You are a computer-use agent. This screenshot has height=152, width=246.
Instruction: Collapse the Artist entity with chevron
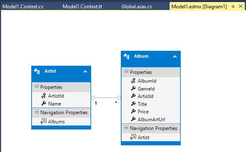[85, 71]
